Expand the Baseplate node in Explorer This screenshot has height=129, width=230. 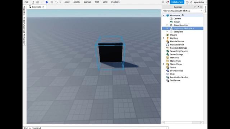pos(167,32)
